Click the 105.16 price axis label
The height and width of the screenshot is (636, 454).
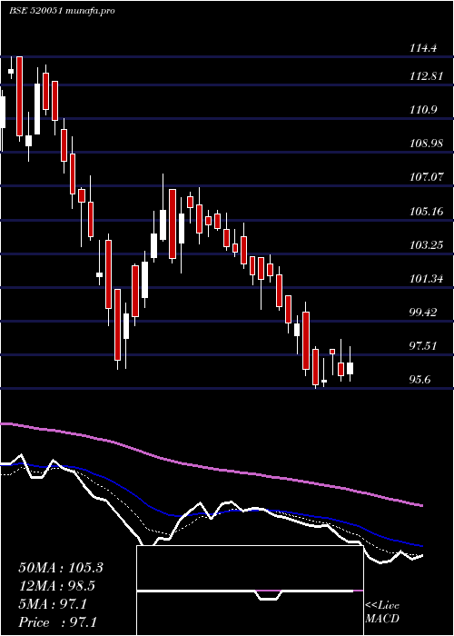(x=426, y=212)
